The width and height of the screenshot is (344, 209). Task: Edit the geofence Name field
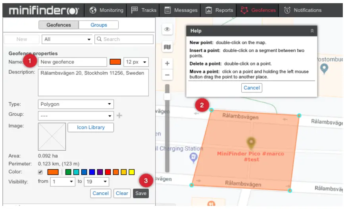tap(72, 62)
